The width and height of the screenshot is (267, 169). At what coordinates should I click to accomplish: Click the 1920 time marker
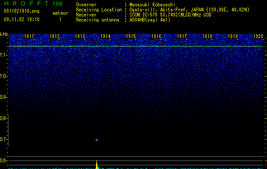click(259, 36)
